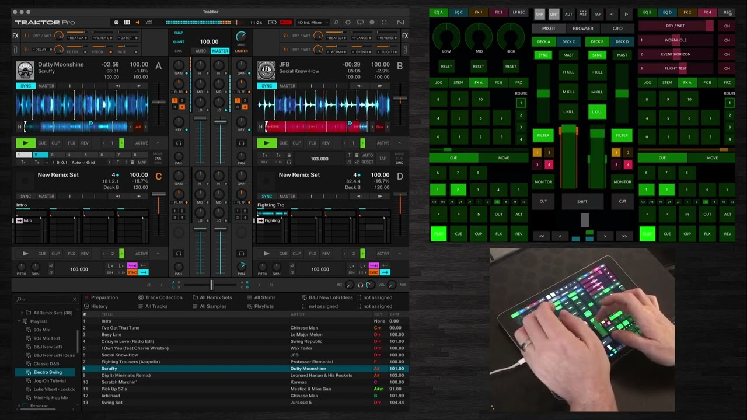Click the left FX panel button
The image size is (747, 420).
point(15,36)
